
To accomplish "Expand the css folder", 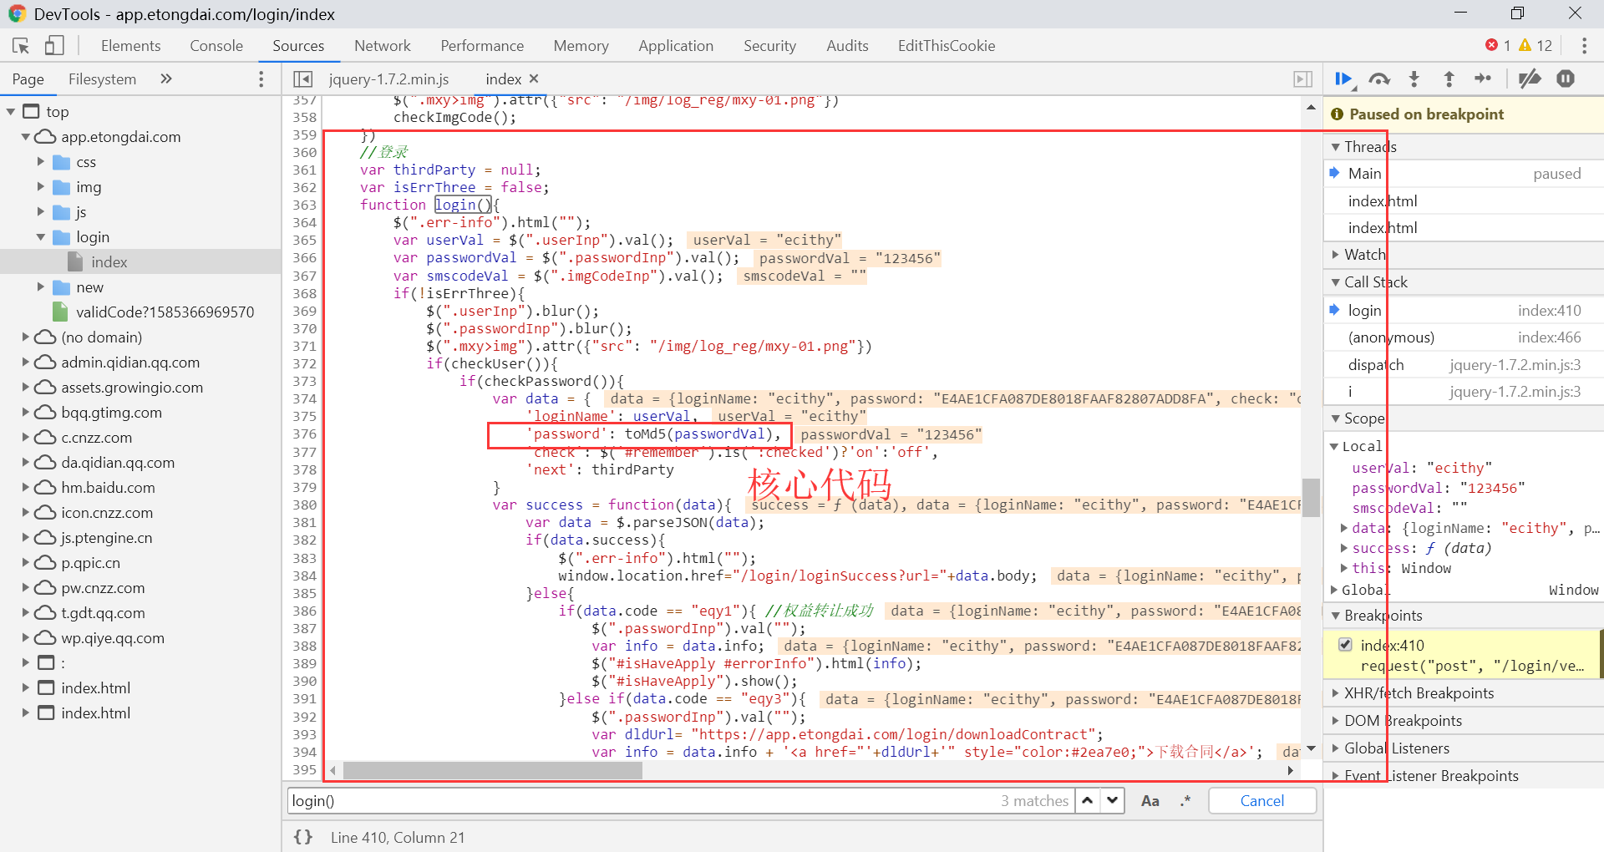I will pyautogui.click(x=41, y=162).
